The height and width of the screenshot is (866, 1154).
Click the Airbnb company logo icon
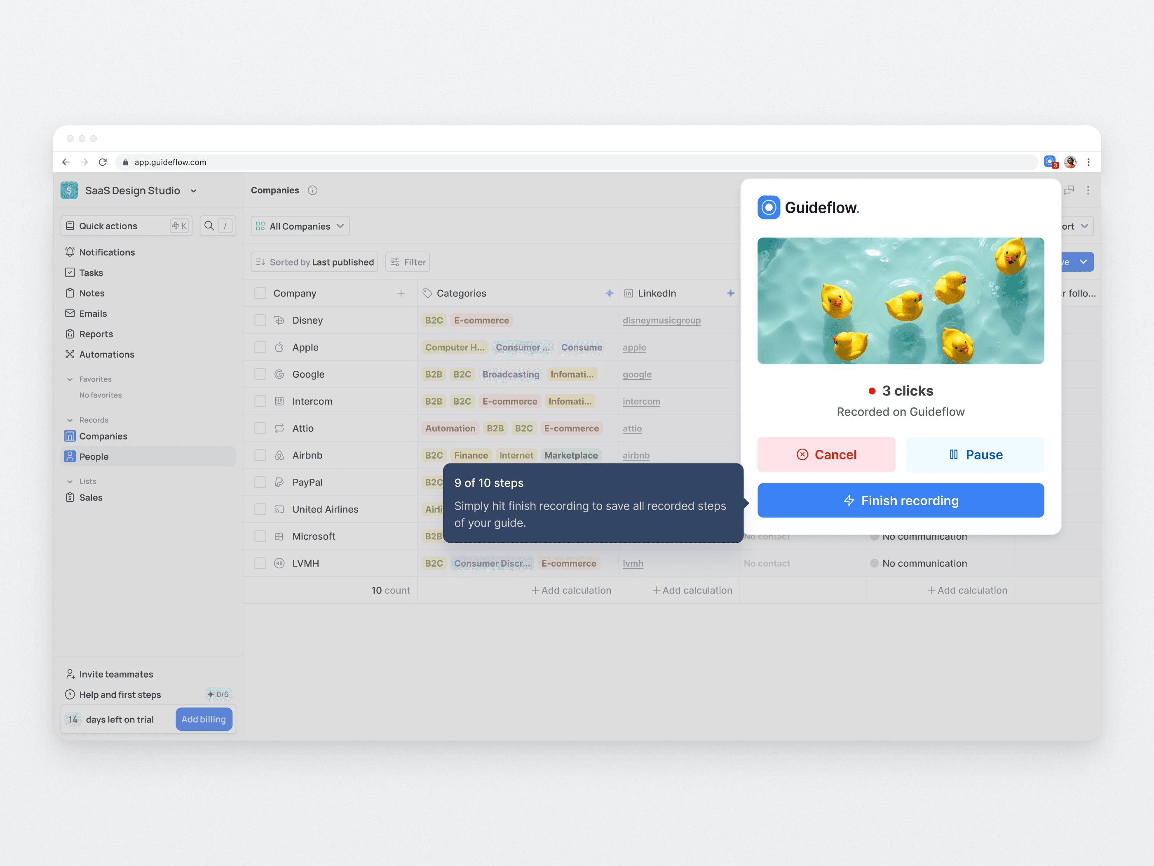[x=279, y=455]
